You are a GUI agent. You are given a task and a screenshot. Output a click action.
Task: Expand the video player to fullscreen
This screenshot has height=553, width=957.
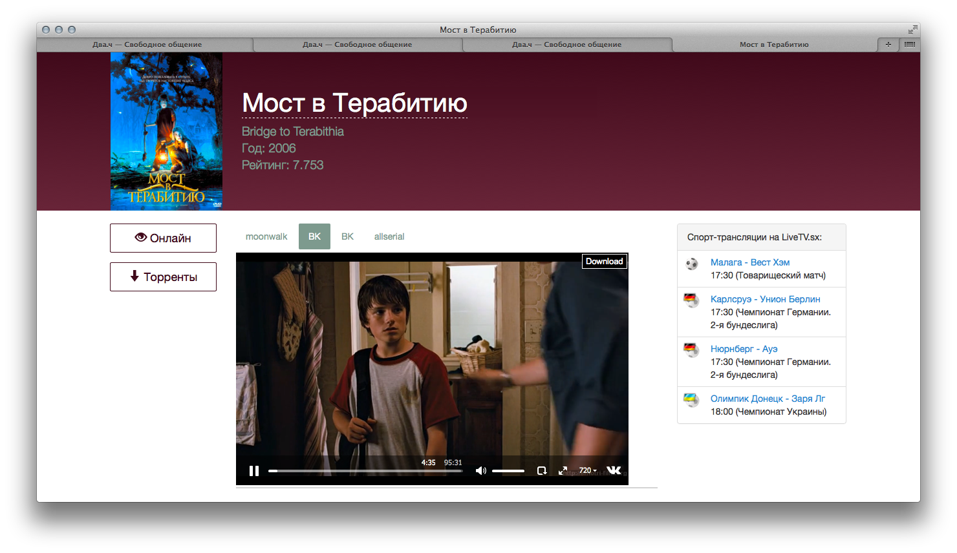pos(563,471)
